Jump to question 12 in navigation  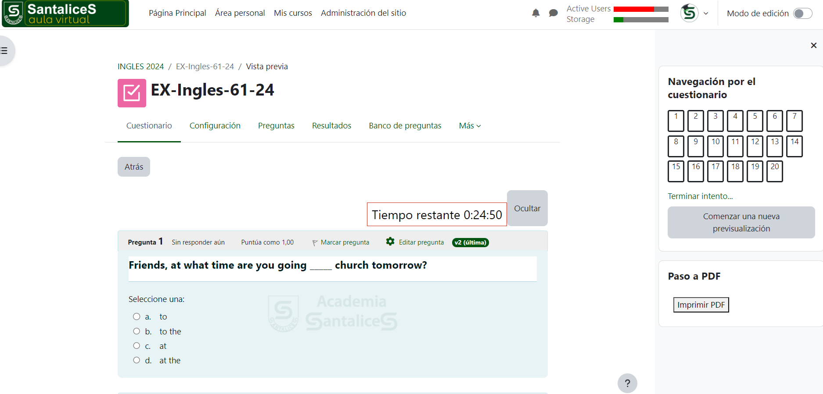click(x=755, y=146)
